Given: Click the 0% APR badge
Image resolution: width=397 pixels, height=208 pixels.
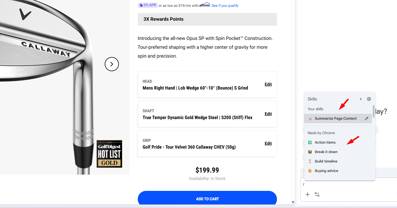Looking at the screenshot, I should tap(148, 5).
